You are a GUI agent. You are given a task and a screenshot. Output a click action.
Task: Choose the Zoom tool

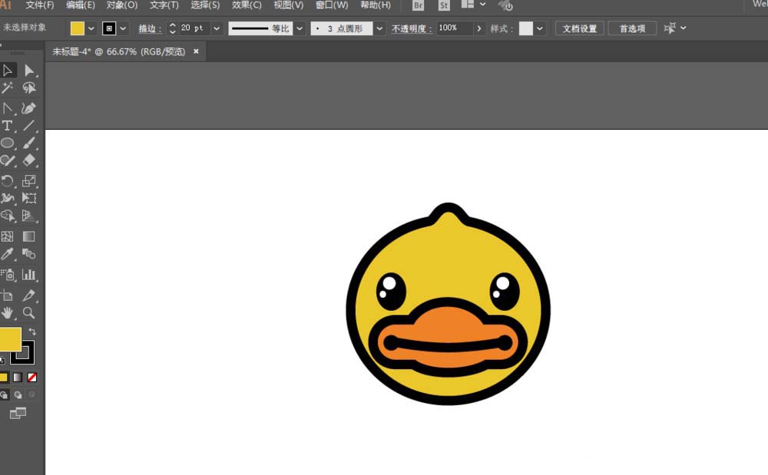tap(29, 313)
